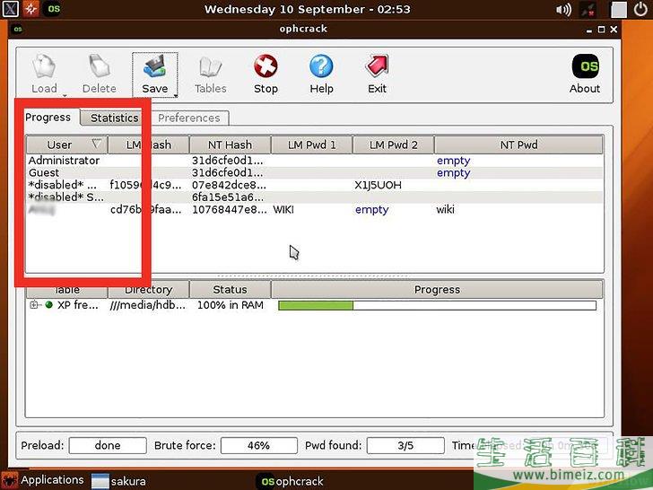Click the Exit arrow icon
The width and height of the screenshot is (653, 490).
tap(377, 66)
